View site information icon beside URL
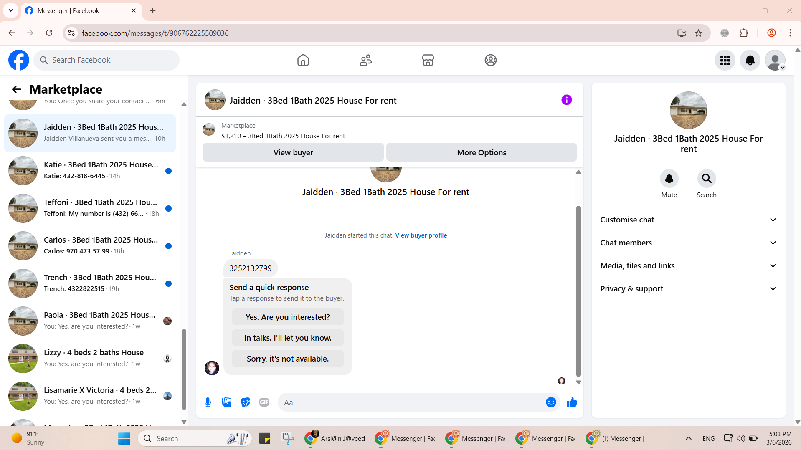The width and height of the screenshot is (801, 450). (x=72, y=33)
